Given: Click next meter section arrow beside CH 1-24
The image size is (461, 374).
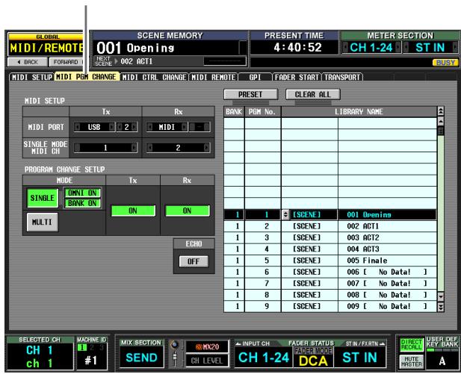Looking at the screenshot, I should [397, 47].
